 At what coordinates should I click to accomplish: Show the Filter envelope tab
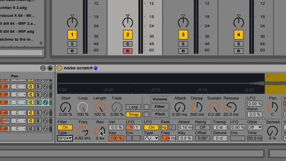[x=160, y=106]
